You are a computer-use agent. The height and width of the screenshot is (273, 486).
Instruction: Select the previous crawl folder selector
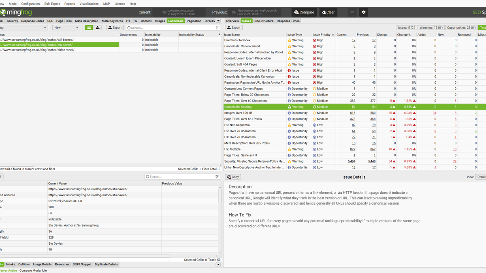point(254,12)
